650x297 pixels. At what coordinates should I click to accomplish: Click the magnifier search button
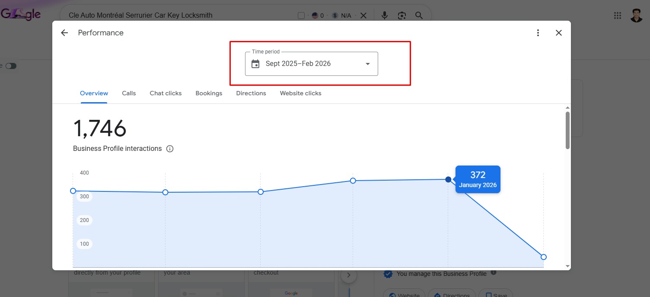coord(419,16)
